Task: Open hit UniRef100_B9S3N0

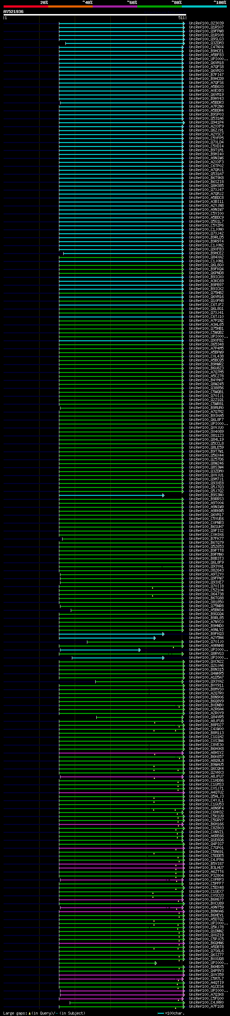Action: [206, 495]
